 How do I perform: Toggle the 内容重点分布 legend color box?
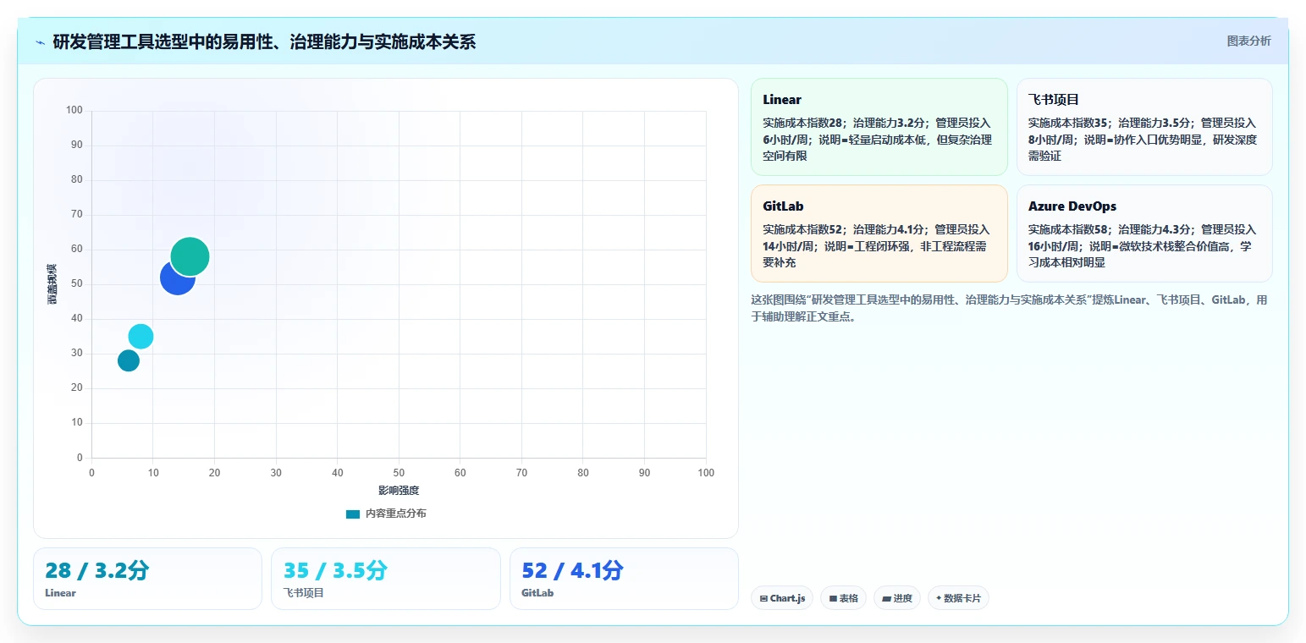pos(353,514)
